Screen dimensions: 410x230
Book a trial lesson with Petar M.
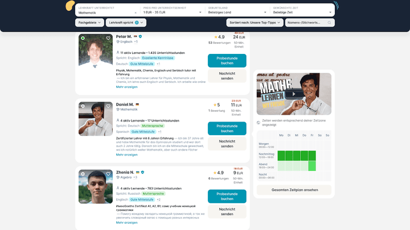227,61
